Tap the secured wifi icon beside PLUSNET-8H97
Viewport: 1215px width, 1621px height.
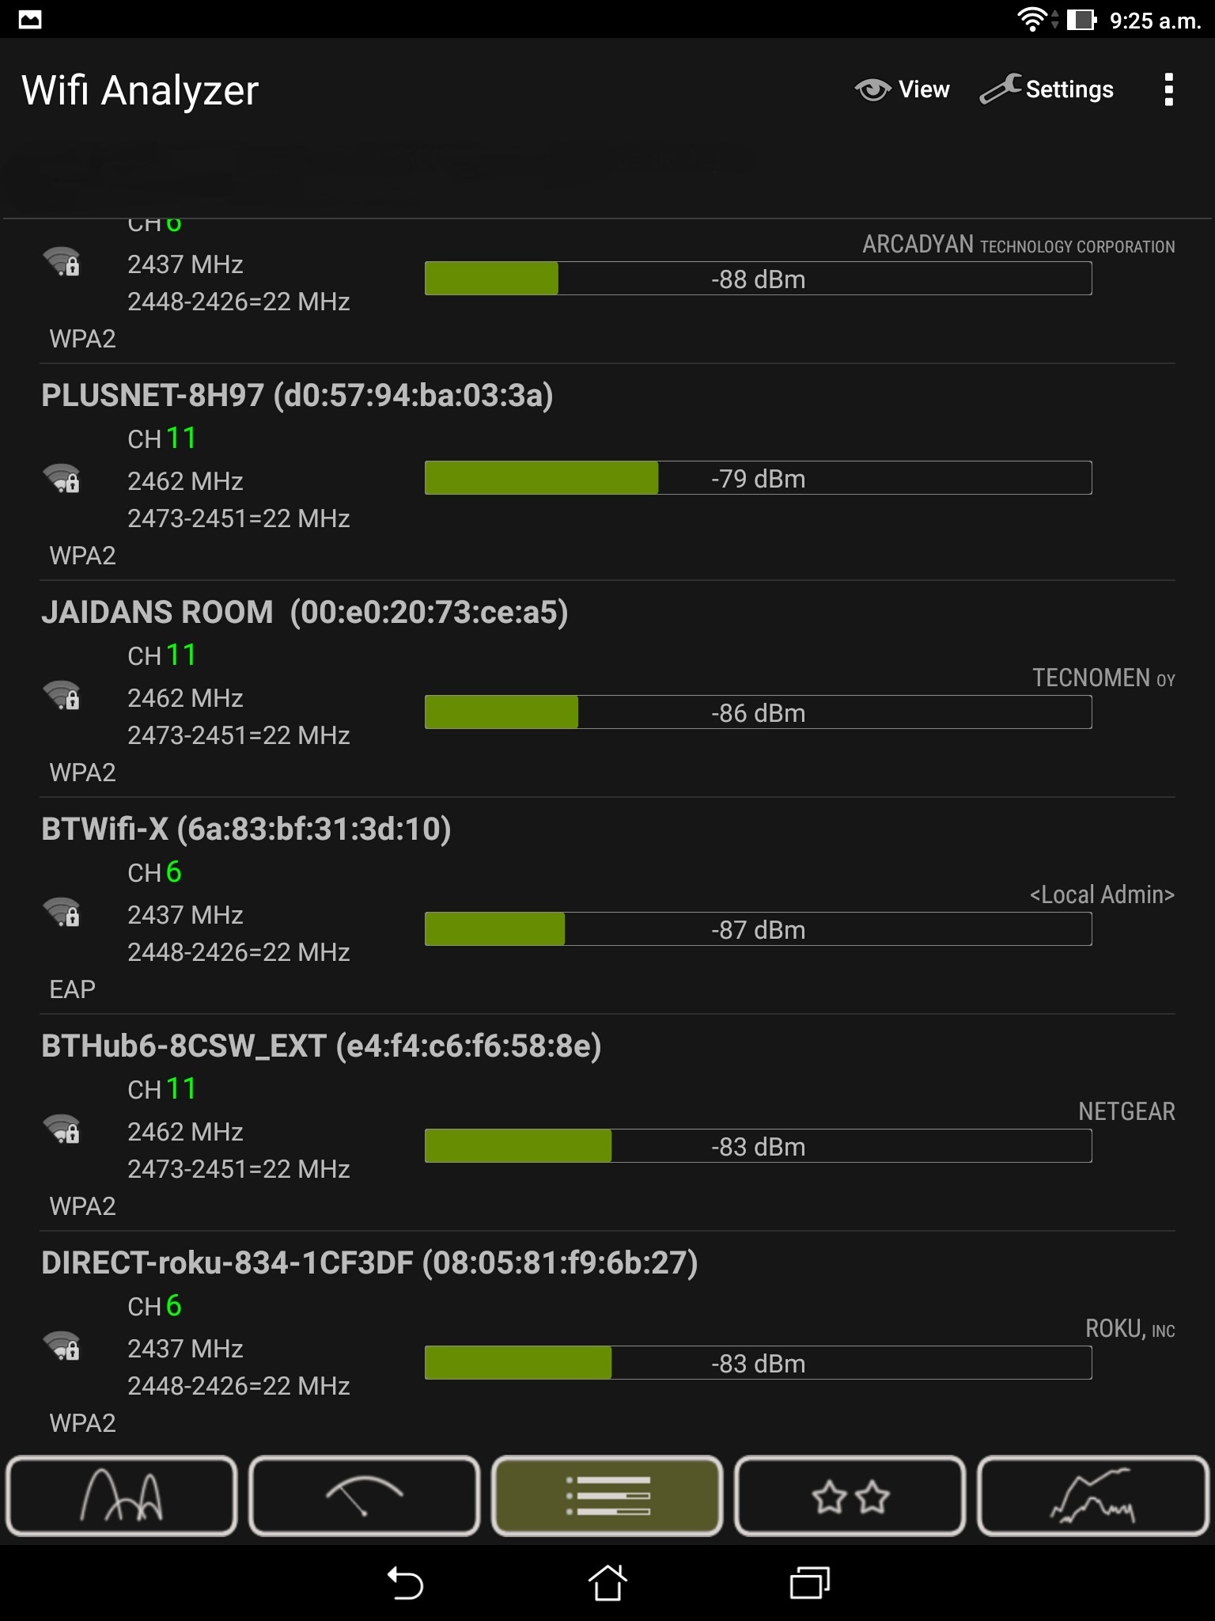[x=63, y=479]
